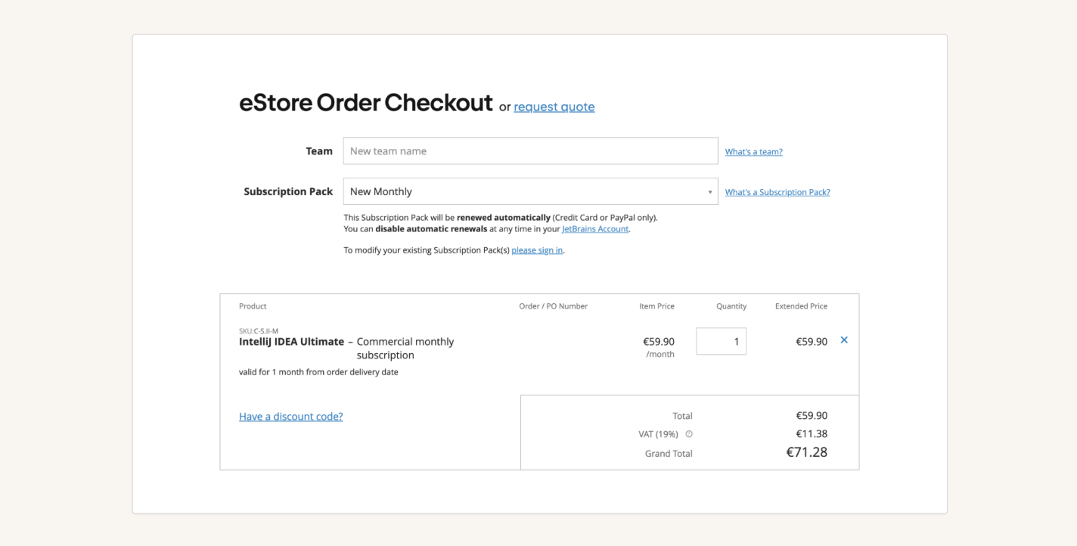The image size is (1077, 546).
Task: Click the IntelliJ IDEA Ultimate product name
Action: click(291, 342)
